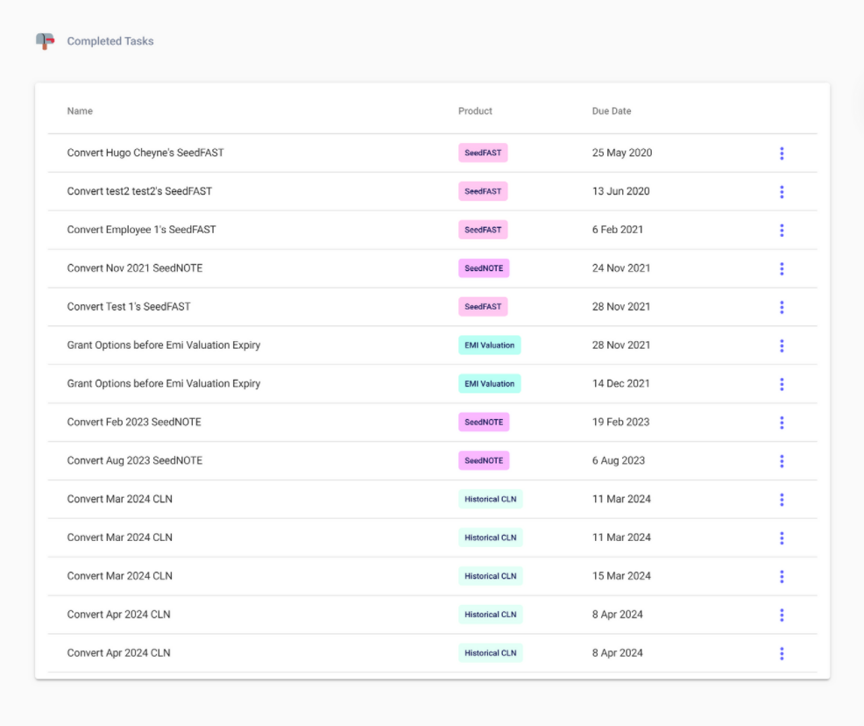Select task name Convert Feb 2023 SeedNOTE
The image size is (864, 726).
pos(134,423)
